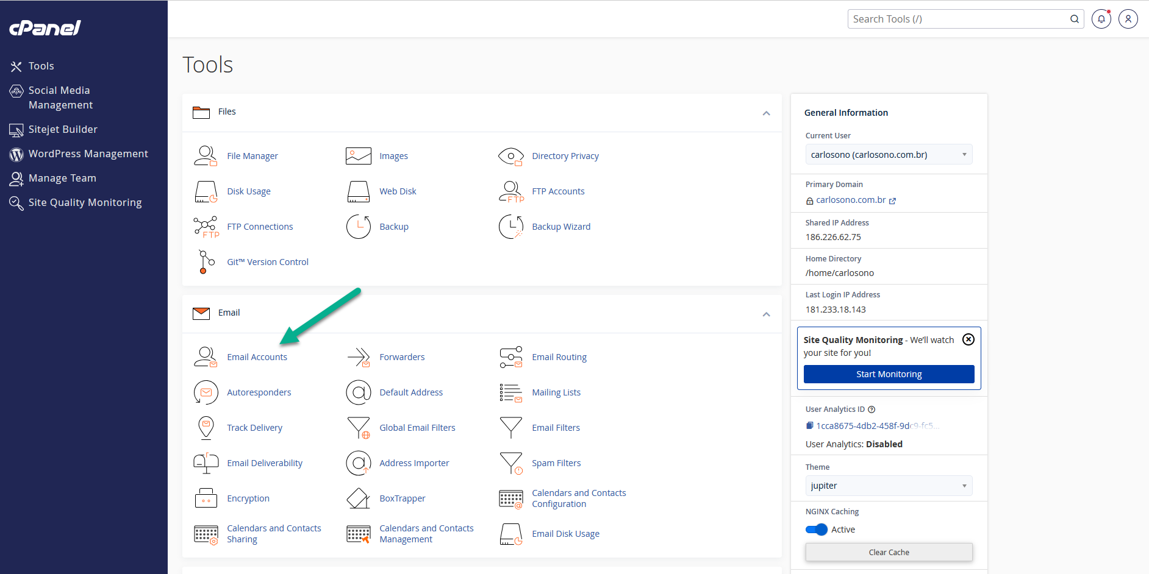
Task: Open the Calendars and Contacts Configuration icon
Action: tap(510, 498)
